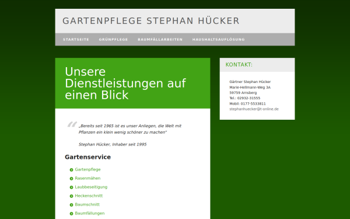Follow the Baumfällungen link
350x219 pixels.
[x=90, y=213]
